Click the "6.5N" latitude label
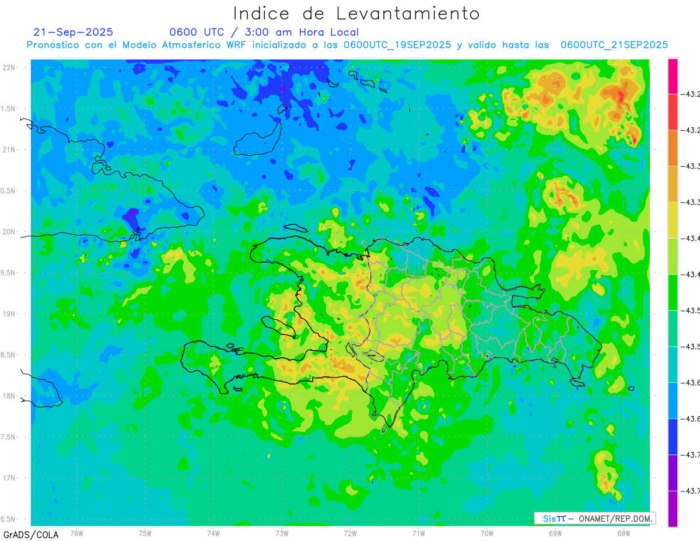 click(x=9, y=519)
